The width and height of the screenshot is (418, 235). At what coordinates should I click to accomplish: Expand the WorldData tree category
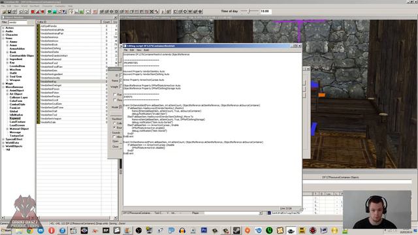[x=3, y=142]
